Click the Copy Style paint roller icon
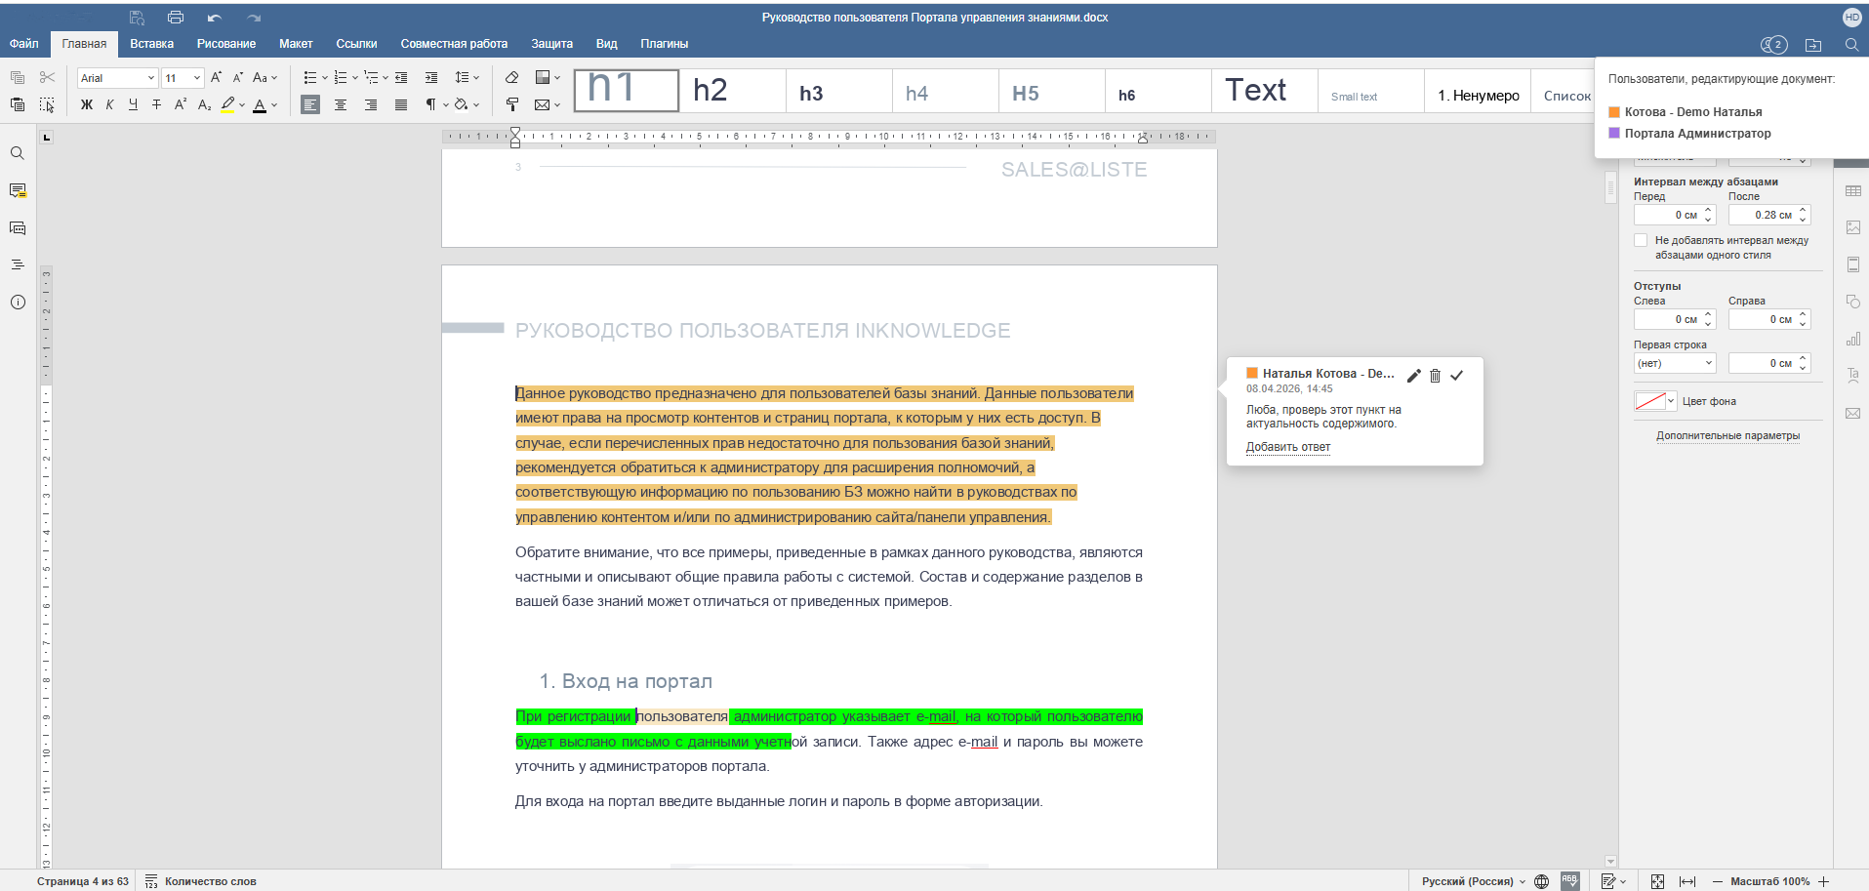Screen dimensions: 1869x891 click(512, 104)
